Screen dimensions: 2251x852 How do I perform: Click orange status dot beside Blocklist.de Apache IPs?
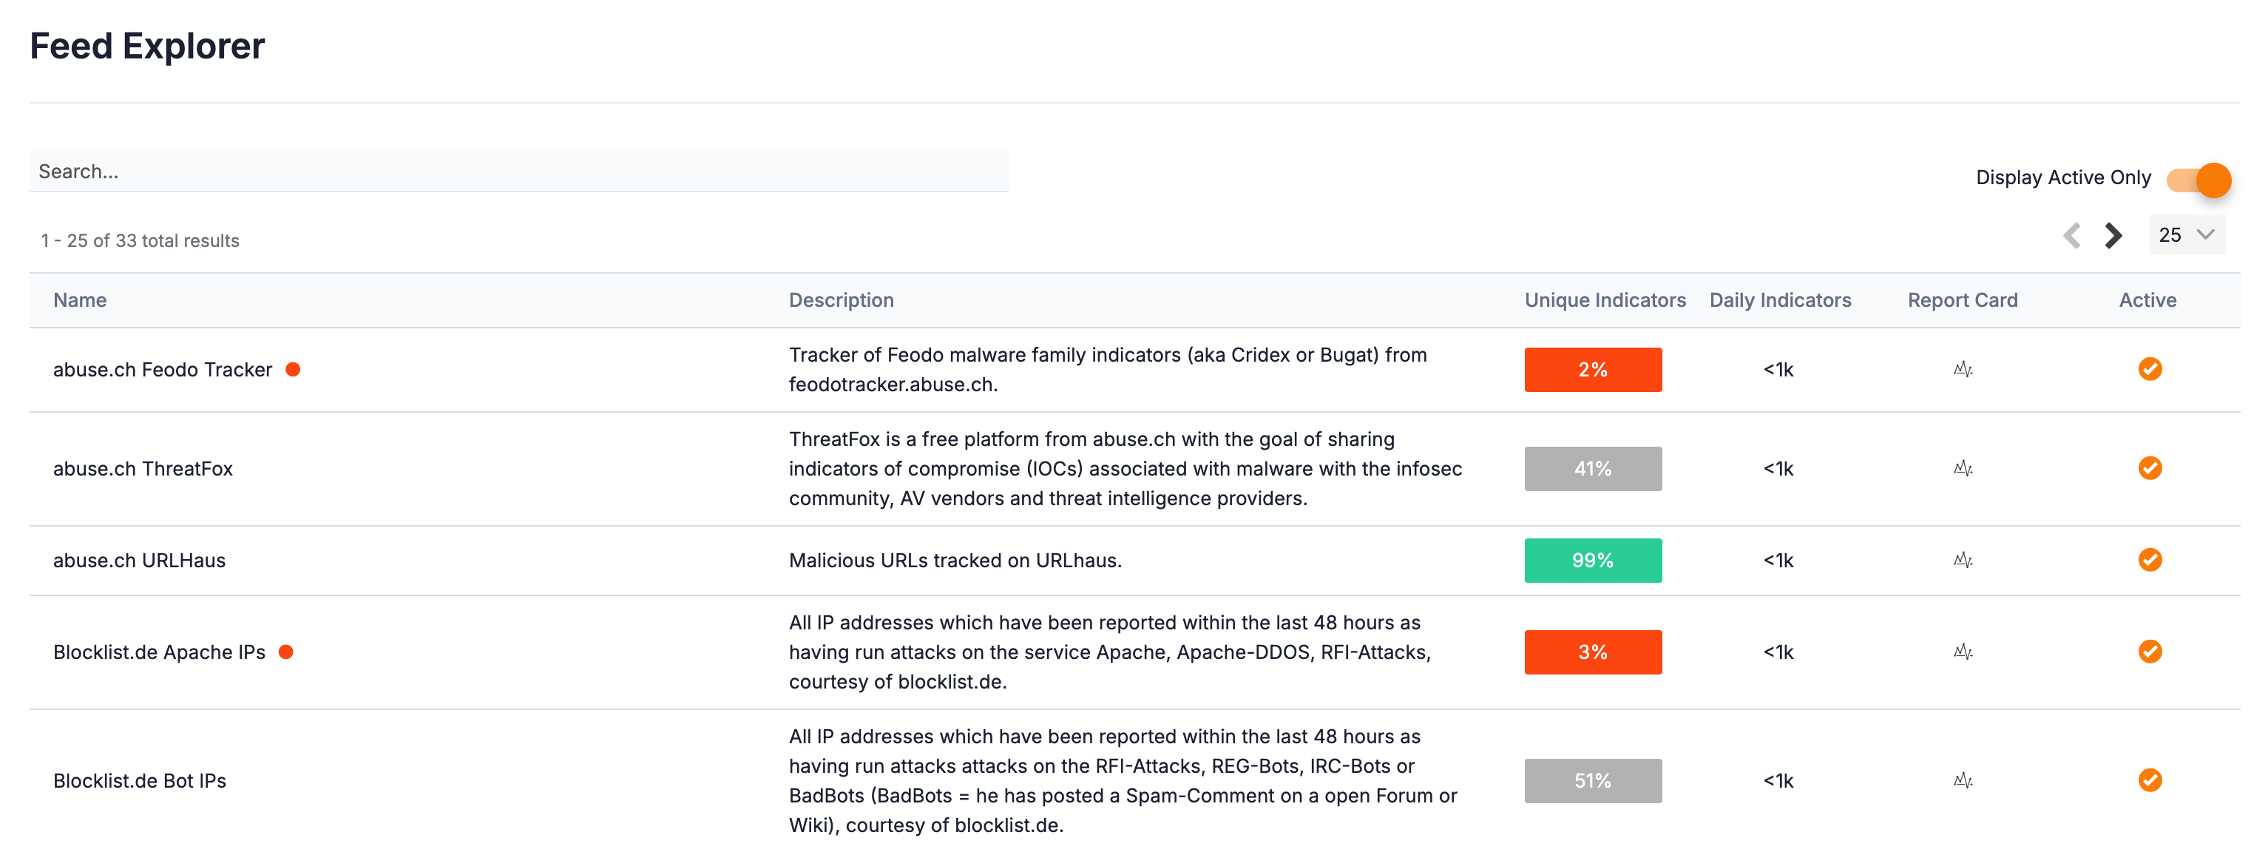287,651
